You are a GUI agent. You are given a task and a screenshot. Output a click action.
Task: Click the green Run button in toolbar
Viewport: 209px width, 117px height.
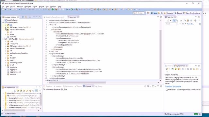[x=72, y=9]
